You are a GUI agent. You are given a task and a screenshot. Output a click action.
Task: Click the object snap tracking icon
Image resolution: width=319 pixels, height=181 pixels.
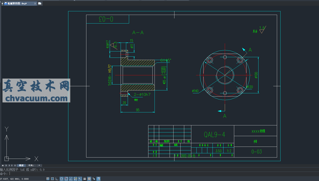point(71,179)
